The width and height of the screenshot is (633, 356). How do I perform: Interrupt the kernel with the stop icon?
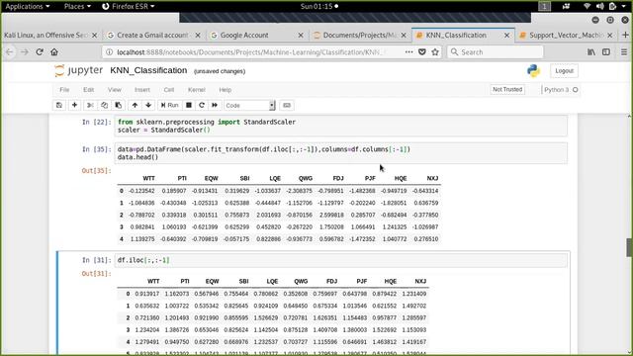[x=189, y=106]
